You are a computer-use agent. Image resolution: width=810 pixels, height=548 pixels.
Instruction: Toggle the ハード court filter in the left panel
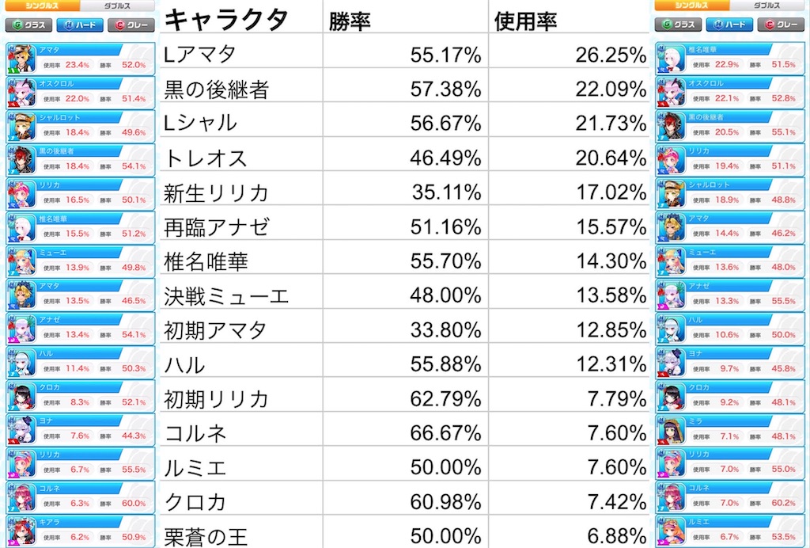click(79, 25)
